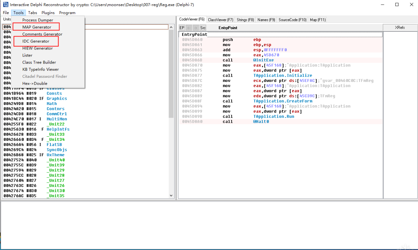Click the '@Halt0' call line
Screen dimensions: 418x250
[x=281, y=122]
